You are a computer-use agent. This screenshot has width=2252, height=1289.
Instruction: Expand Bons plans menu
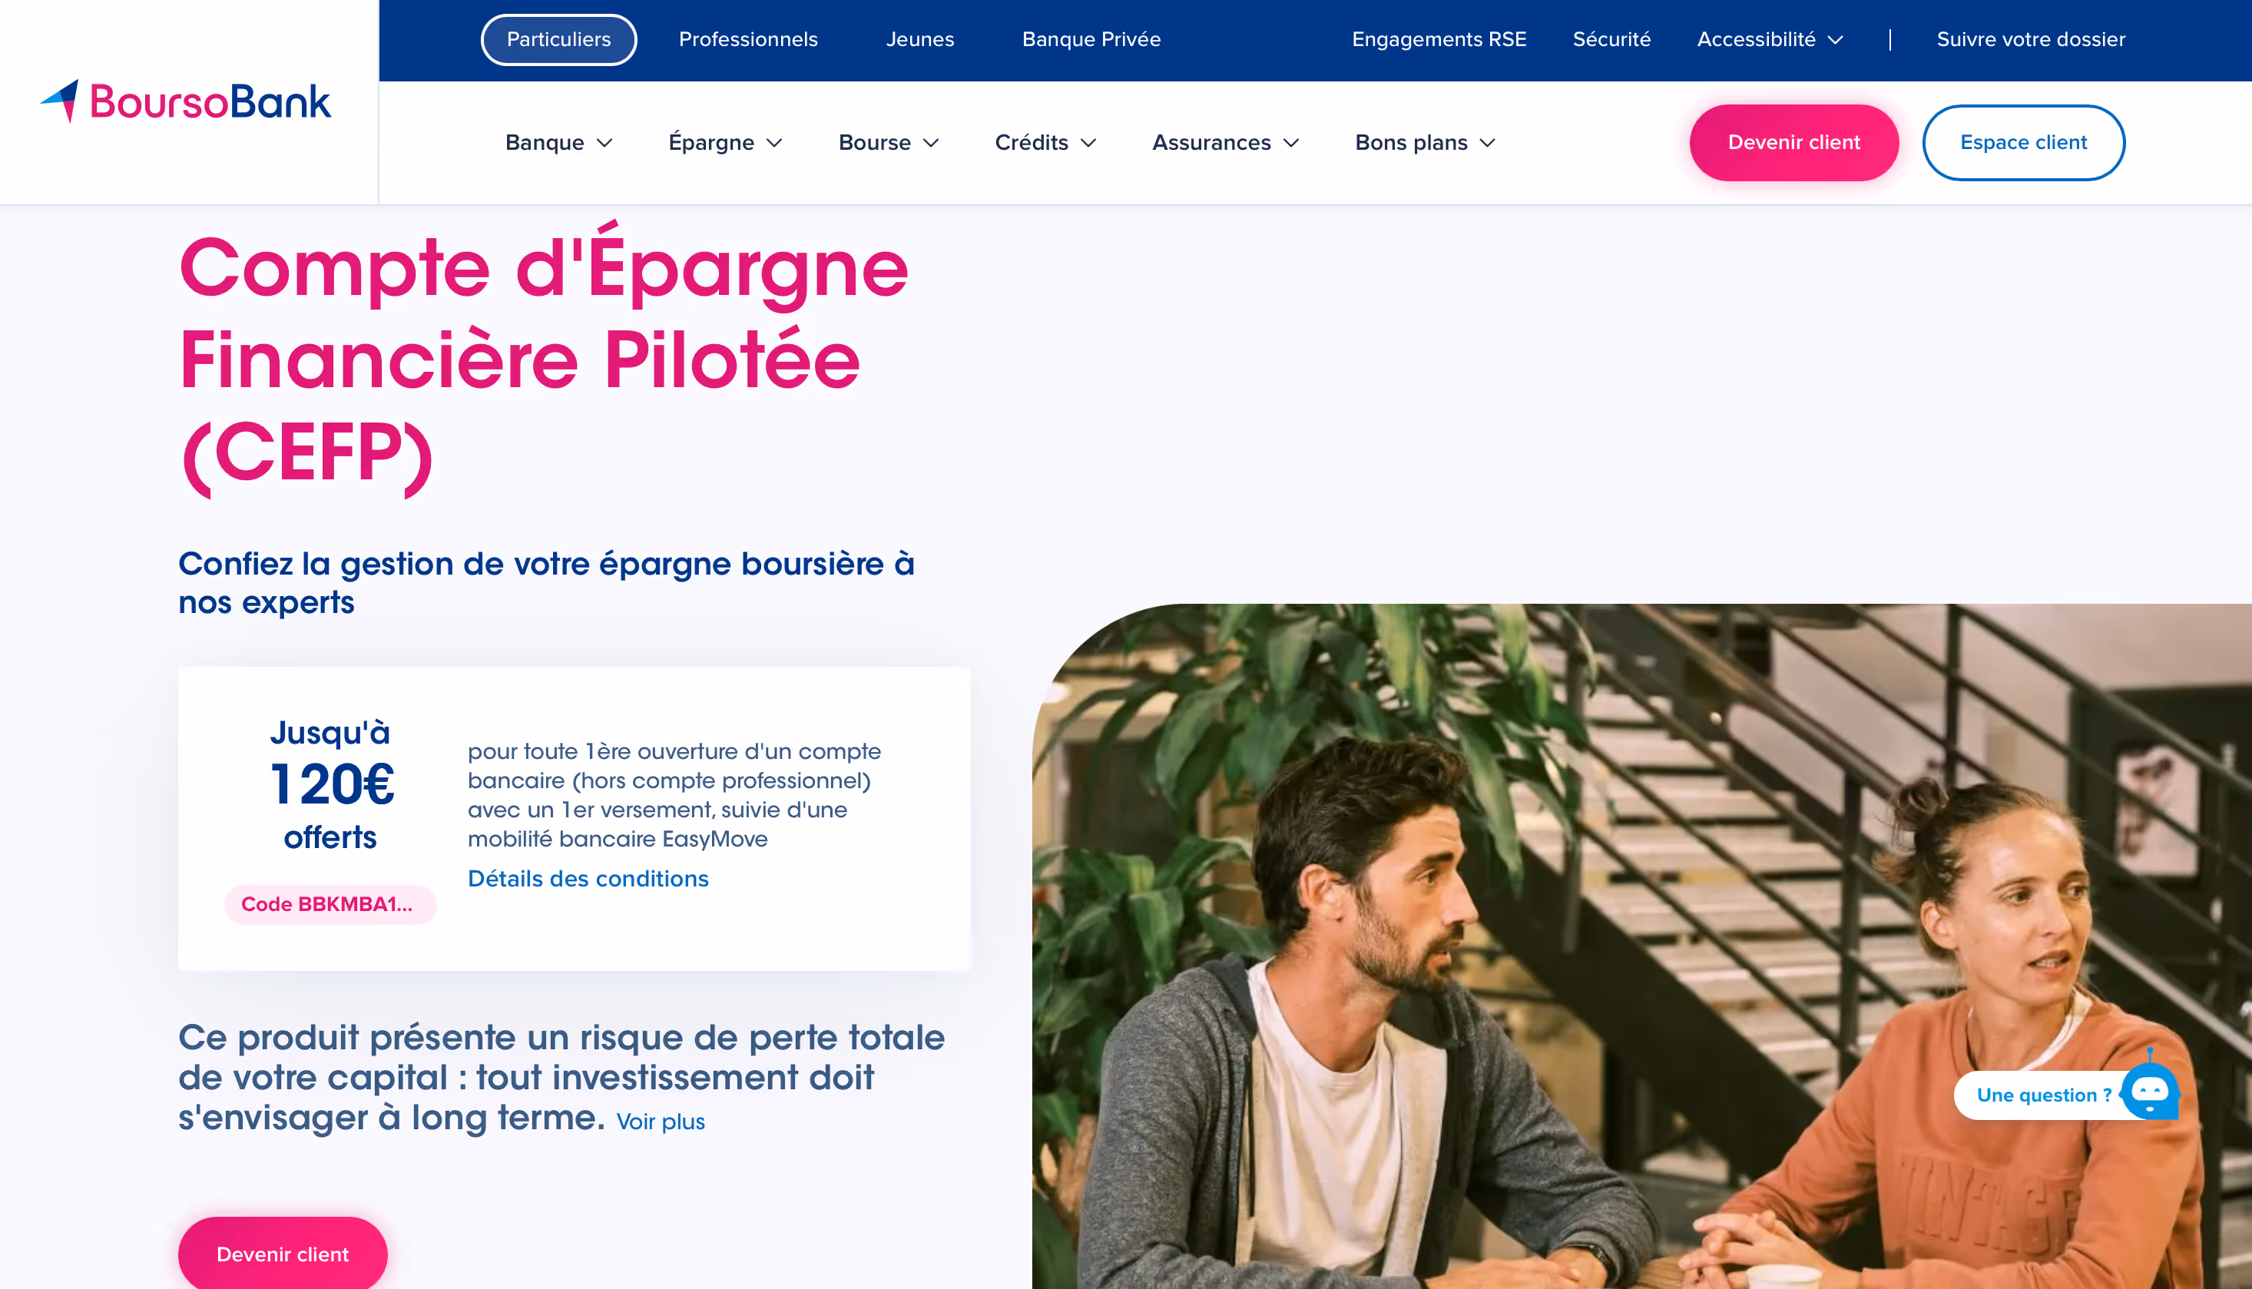pyautogui.click(x=1426, y=143)
